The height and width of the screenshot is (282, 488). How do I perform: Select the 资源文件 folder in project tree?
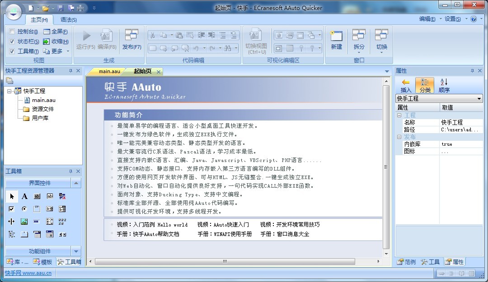coord(42,109)
